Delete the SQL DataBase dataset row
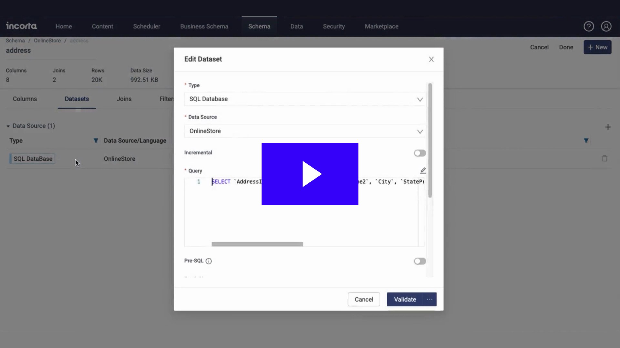620x348 pixels. 604,158
